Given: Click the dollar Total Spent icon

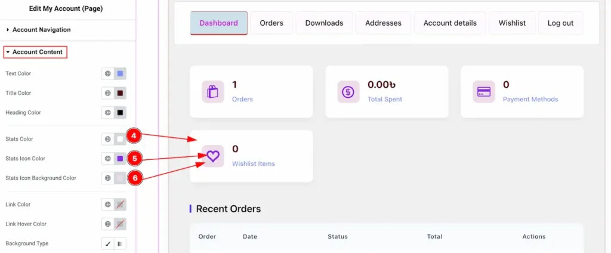Looking at the screenshot, I should [x=348, y=92].
